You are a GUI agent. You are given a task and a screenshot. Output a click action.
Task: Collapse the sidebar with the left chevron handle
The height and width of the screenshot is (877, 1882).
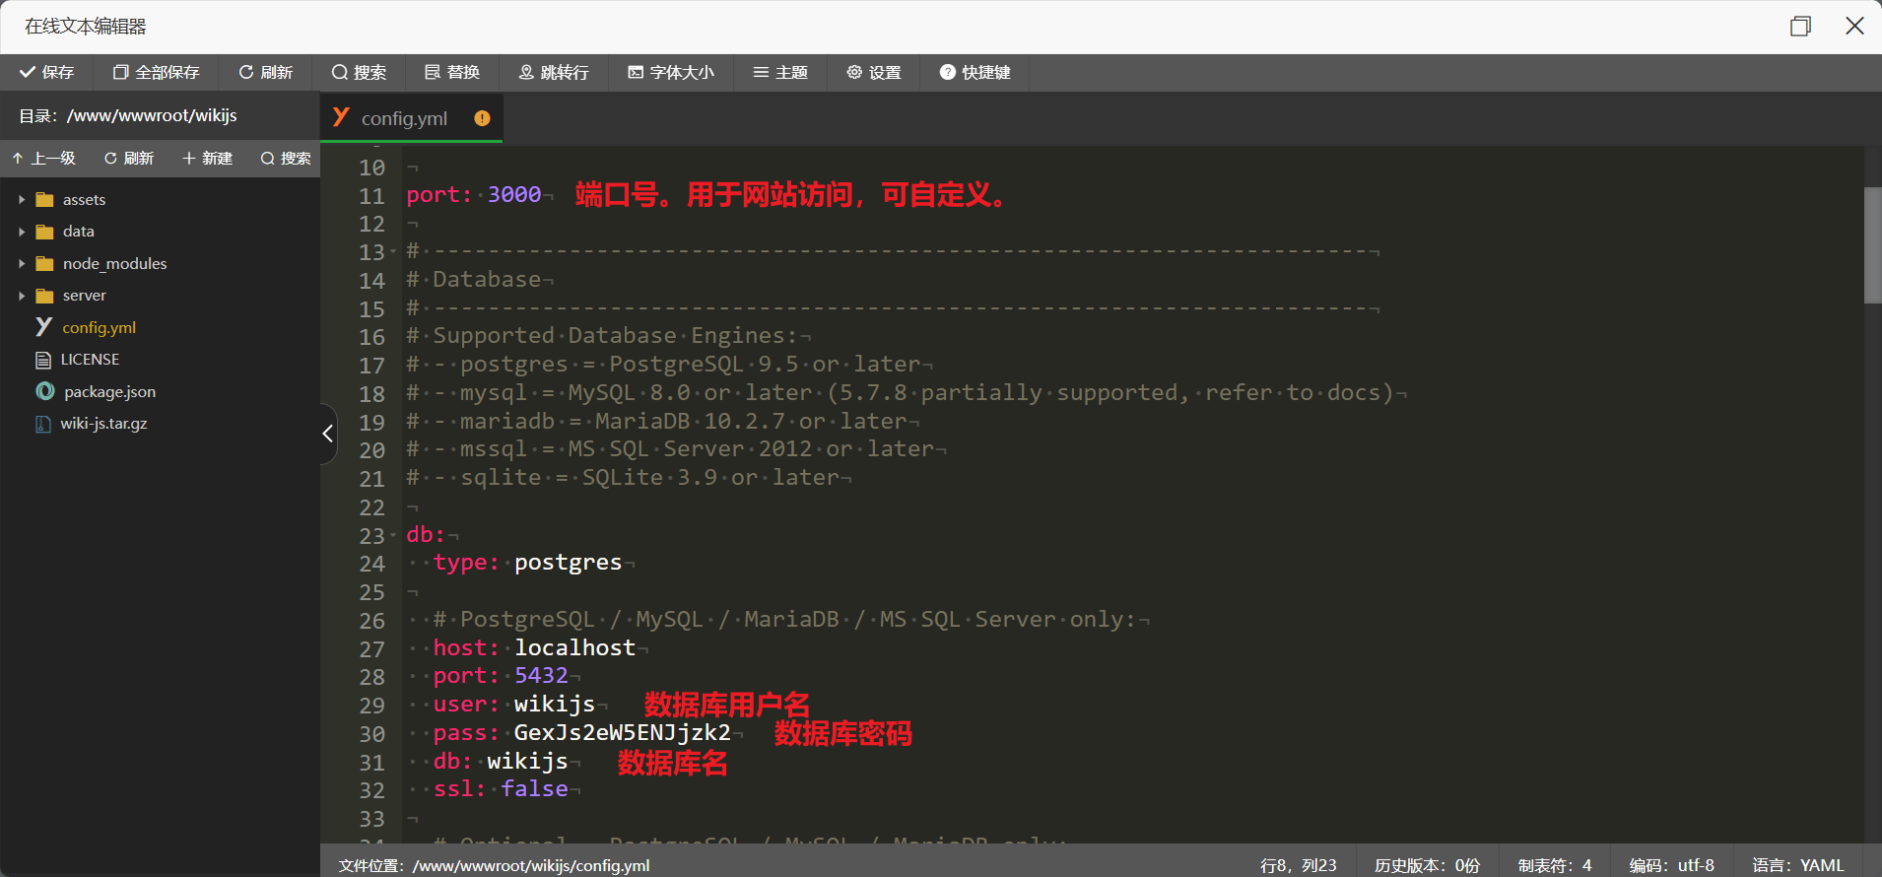tap(328, 434)
